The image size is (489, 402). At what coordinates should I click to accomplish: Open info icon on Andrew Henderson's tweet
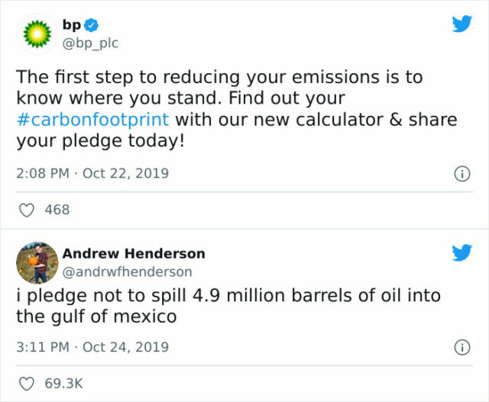[461, 348]
